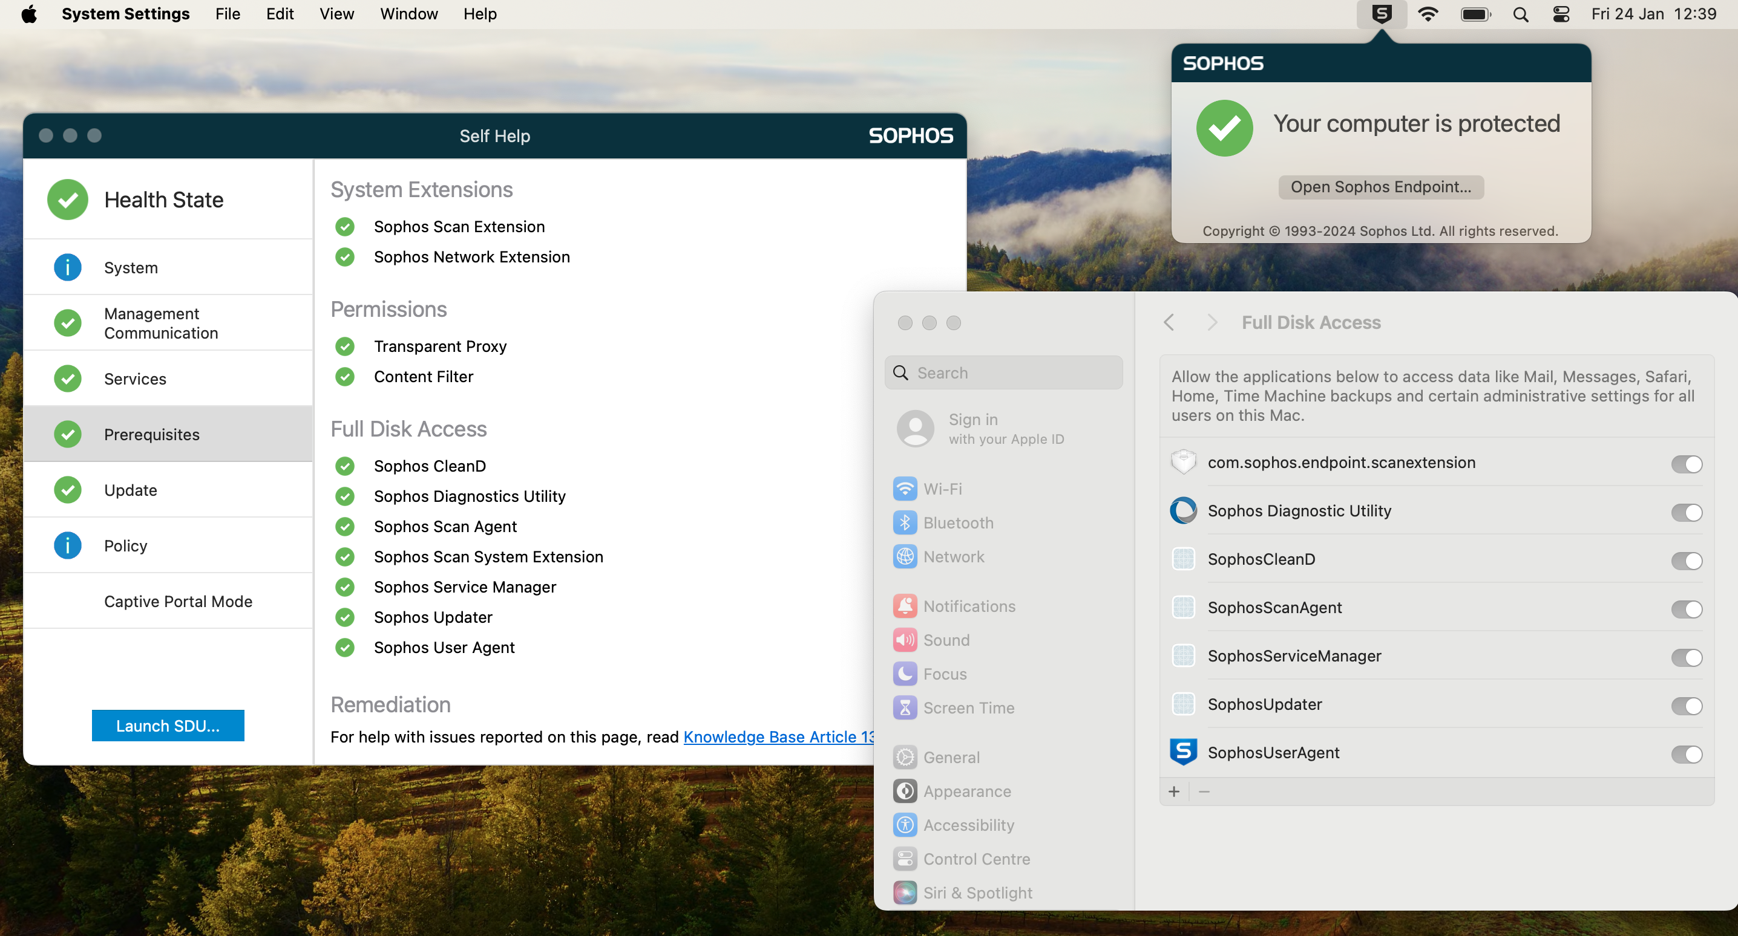Click the battery icon in menu bar
Screen dimensions: 1738x936
pos(1475,14)
